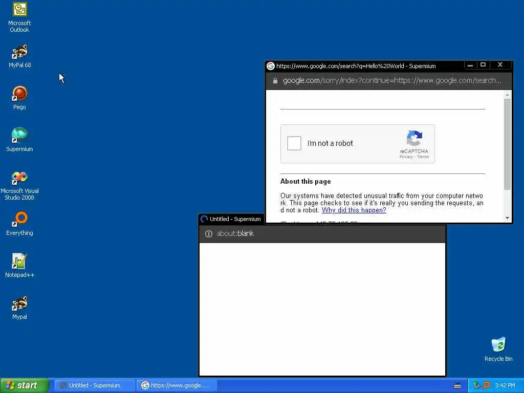Select the Everything search desktop icon
The width and height of the screenshot is (524, 393).
tap(20, 224)
